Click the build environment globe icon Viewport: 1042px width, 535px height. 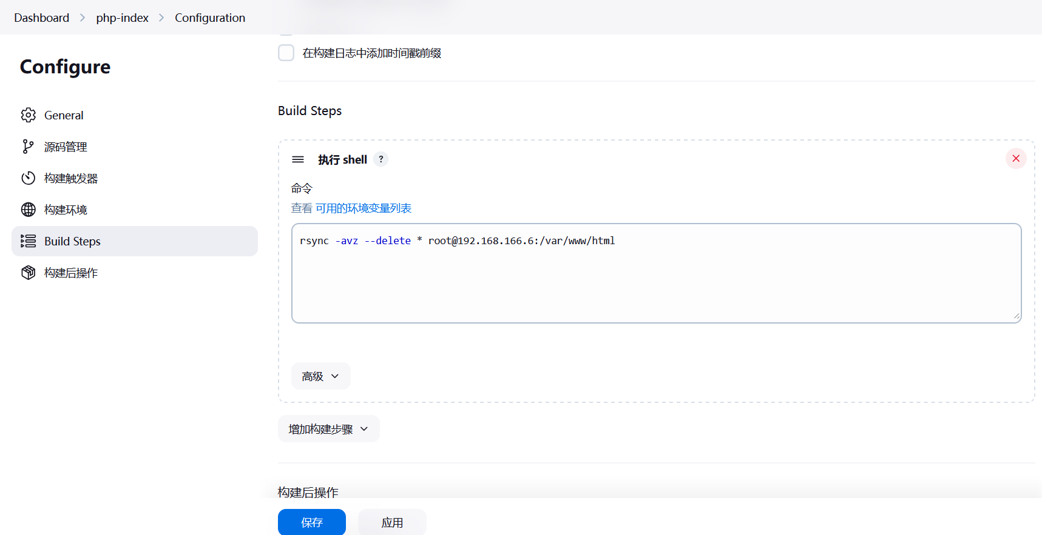coord(28,210)
